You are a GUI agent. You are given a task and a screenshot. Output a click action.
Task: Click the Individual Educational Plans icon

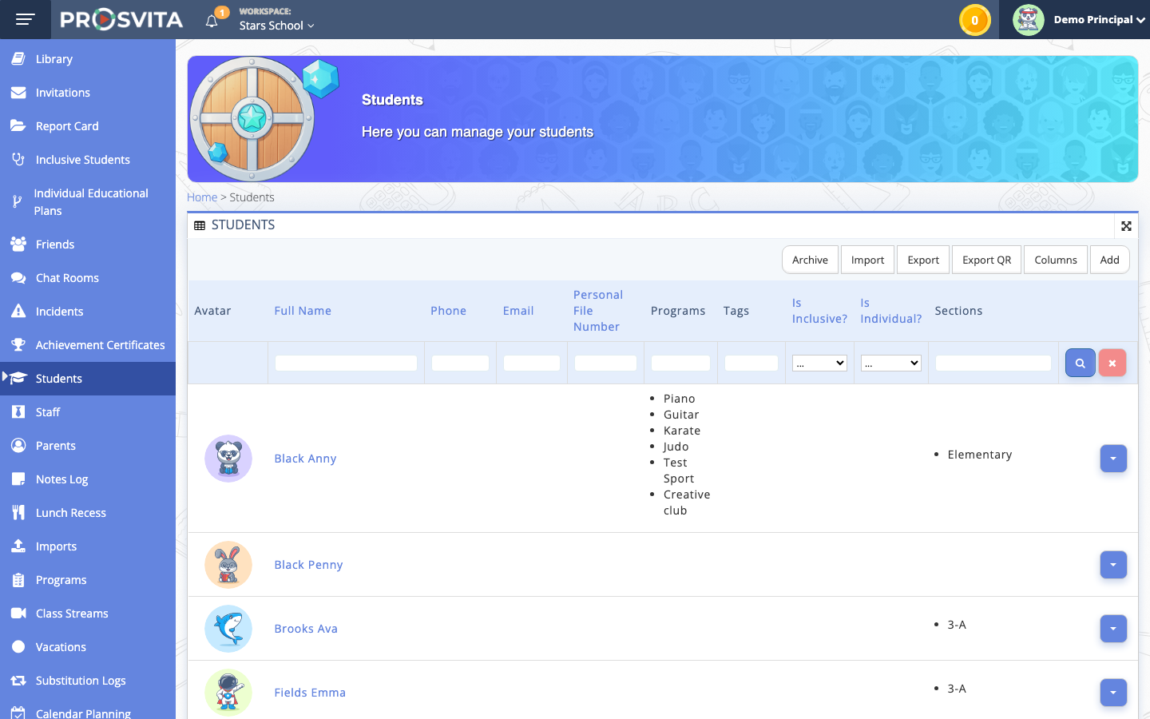tap(18, 202)
